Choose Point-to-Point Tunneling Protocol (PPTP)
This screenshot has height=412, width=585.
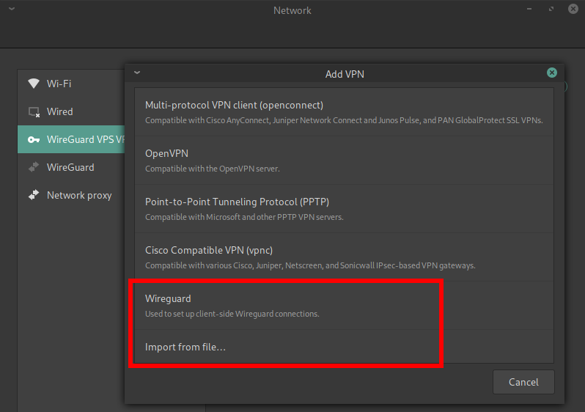[x=344, y=209]
